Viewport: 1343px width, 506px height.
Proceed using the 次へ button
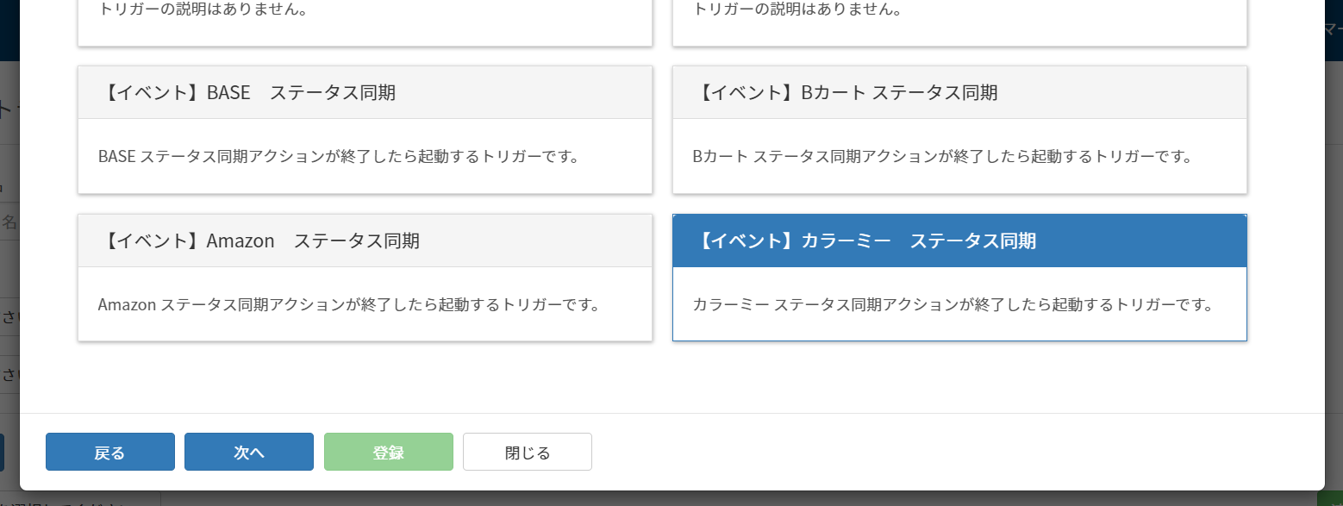click(249, 452)
